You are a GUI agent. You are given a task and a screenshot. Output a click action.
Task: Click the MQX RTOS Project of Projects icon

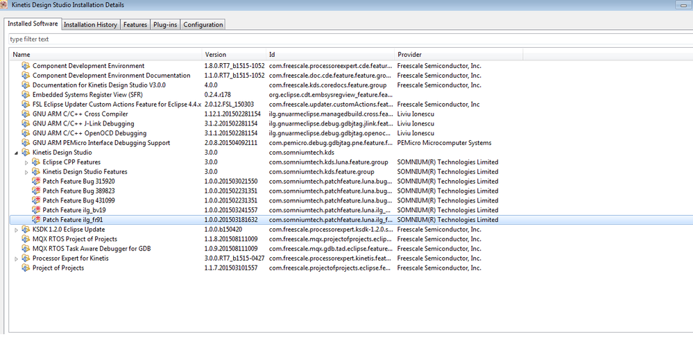pos(26,239)
